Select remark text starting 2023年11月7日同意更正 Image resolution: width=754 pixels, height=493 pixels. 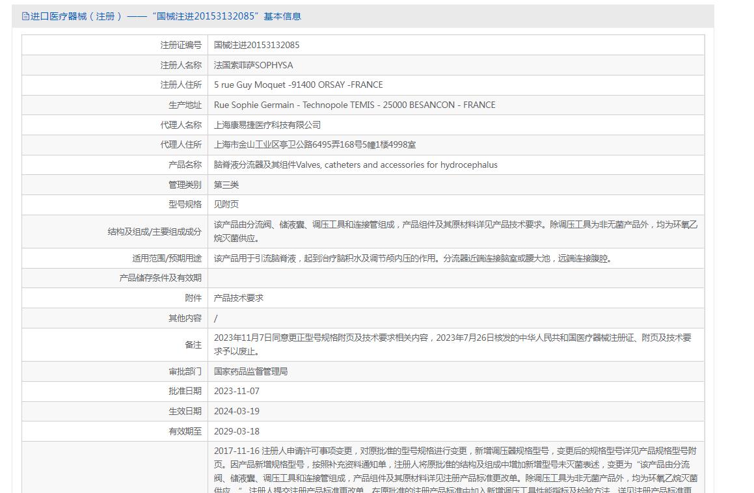point(453,344)
